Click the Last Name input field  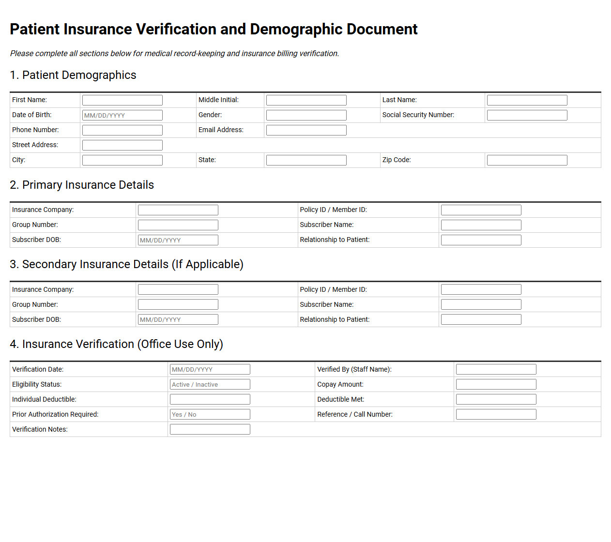[x=527, y=100]
